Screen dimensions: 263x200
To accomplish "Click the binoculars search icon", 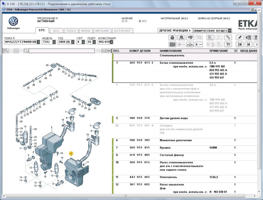I will coord(190,38).
